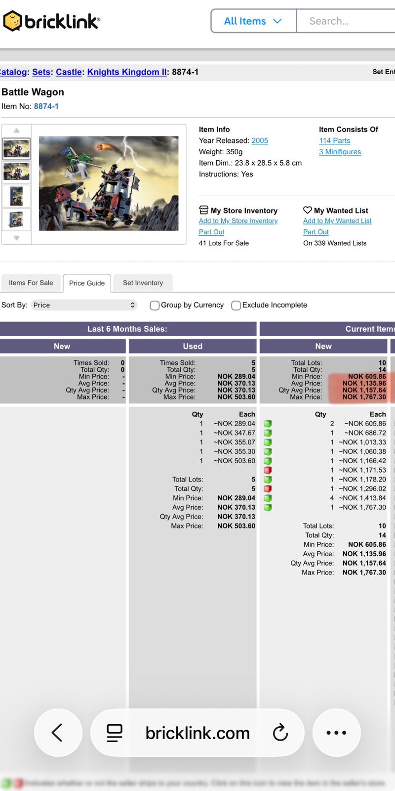Focus the Search input field
Image resolution: width=395 pixels, height=791 pixels.
pyautogui.click(x=346, y=21)
